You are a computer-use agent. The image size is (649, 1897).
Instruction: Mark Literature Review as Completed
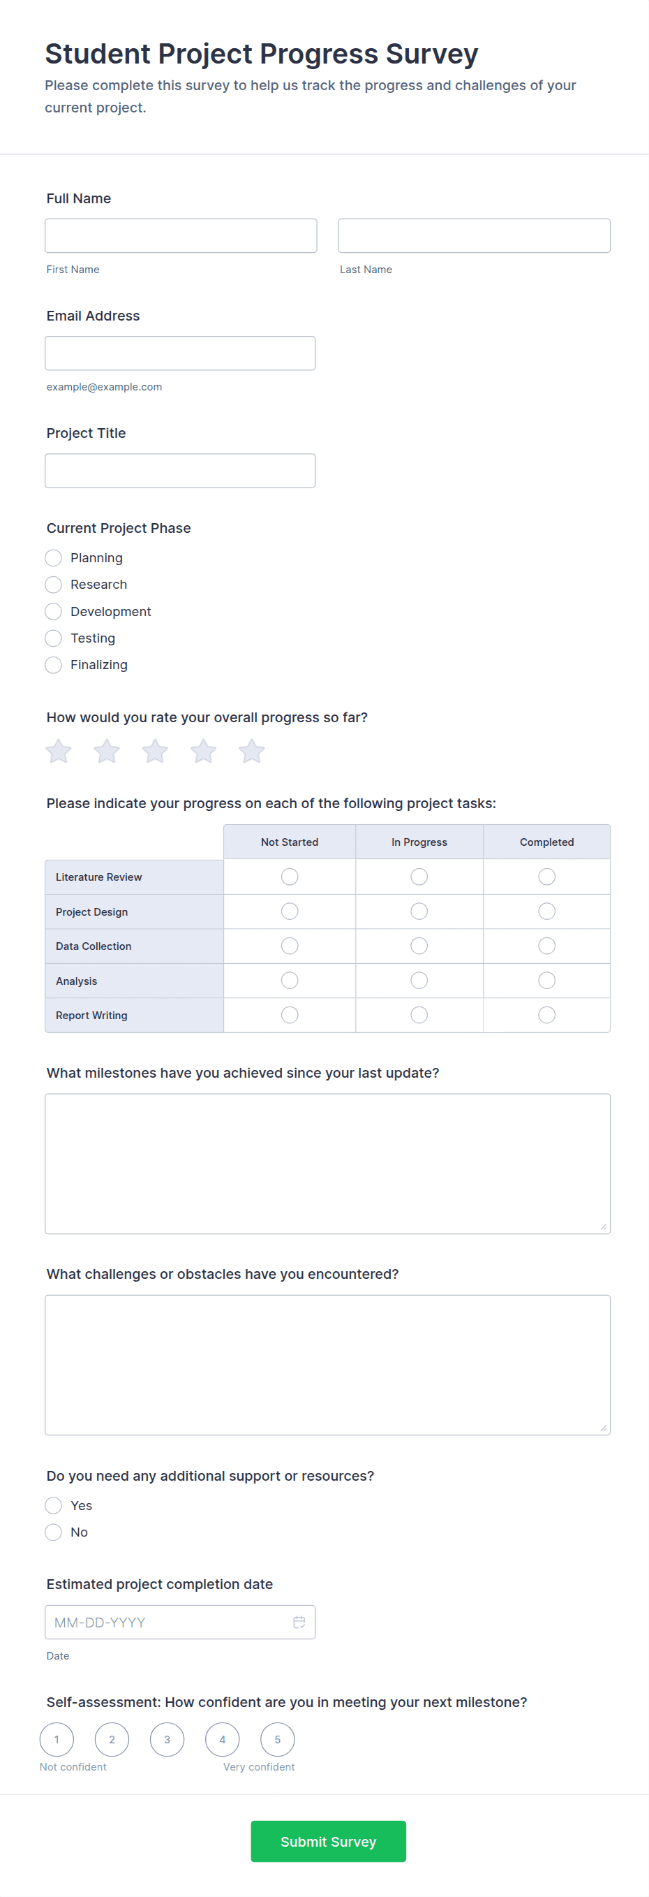pyautogui.click(x=546, y=877)
